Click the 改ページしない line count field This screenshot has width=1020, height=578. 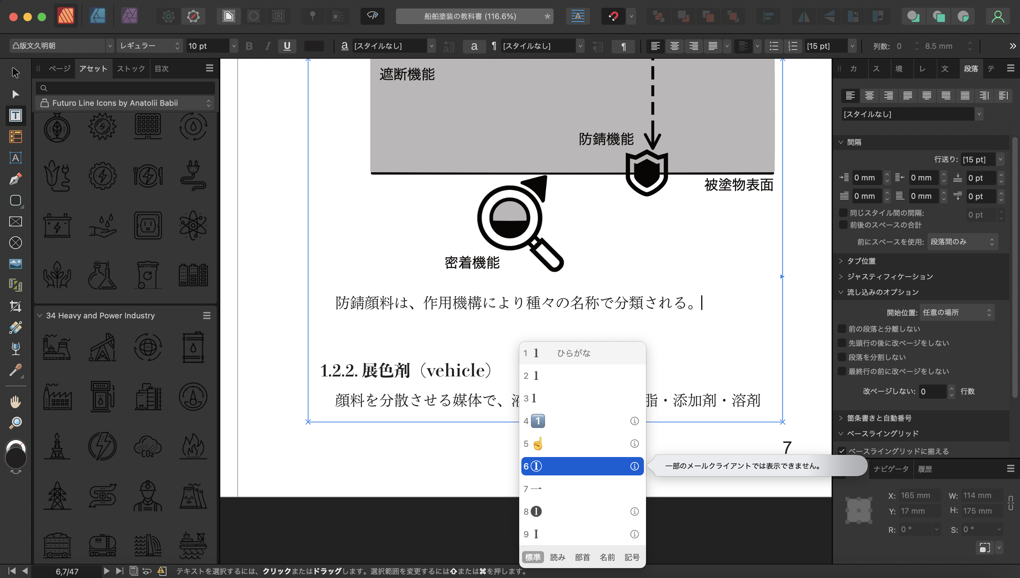(x=932, y=392)
